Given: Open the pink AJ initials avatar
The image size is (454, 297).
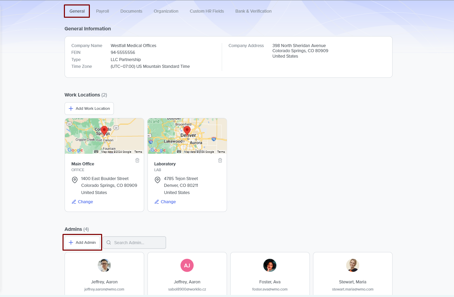Looking at the screenshot, I should click(187, 265).
